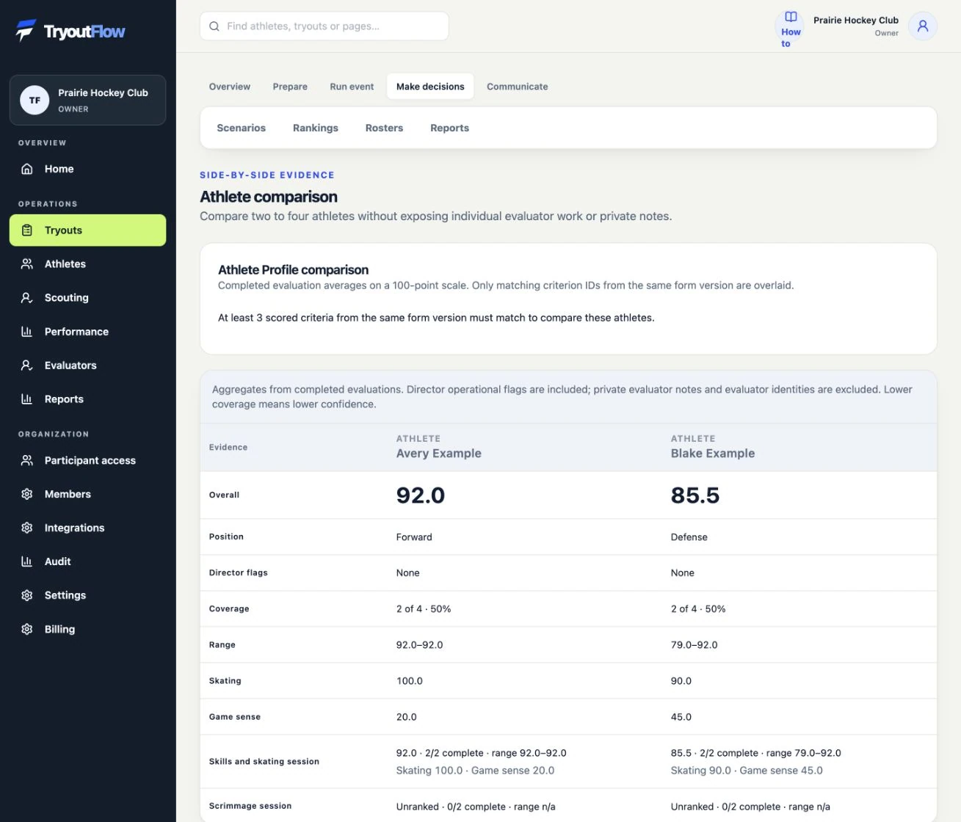Click Blake's range value 79.0–92.0
The image size is (961, 822).
tap(694, 645)
